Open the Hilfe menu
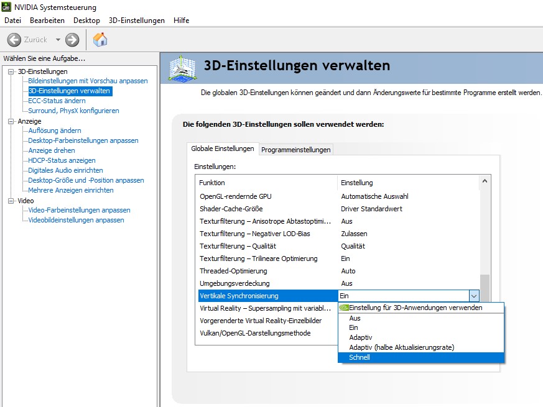Viewport: 543px width, 407px height. pyautogui.click(x=181, y=21)
